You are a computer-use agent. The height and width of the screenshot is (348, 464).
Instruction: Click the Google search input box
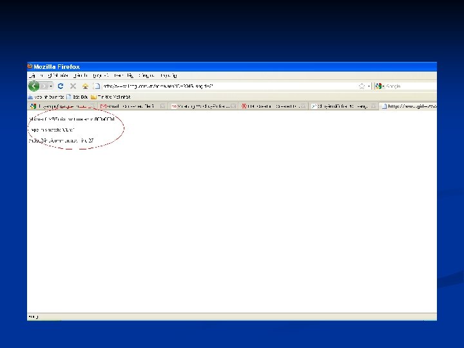coord(411,86)
